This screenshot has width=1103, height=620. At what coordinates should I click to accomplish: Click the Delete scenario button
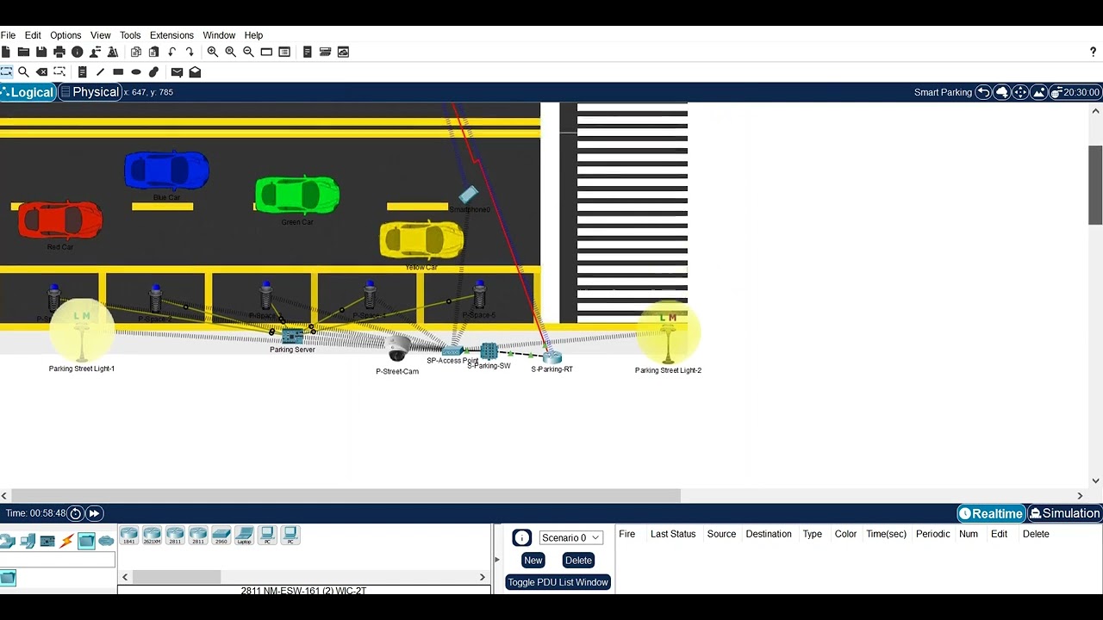tap(578, 560)
